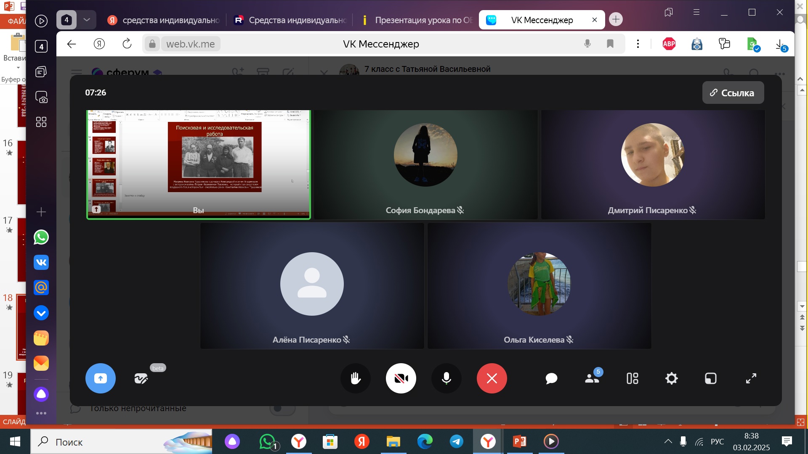Open the tab counter showing 4
This screenshot has width=808, height=454.
[66, 20]
